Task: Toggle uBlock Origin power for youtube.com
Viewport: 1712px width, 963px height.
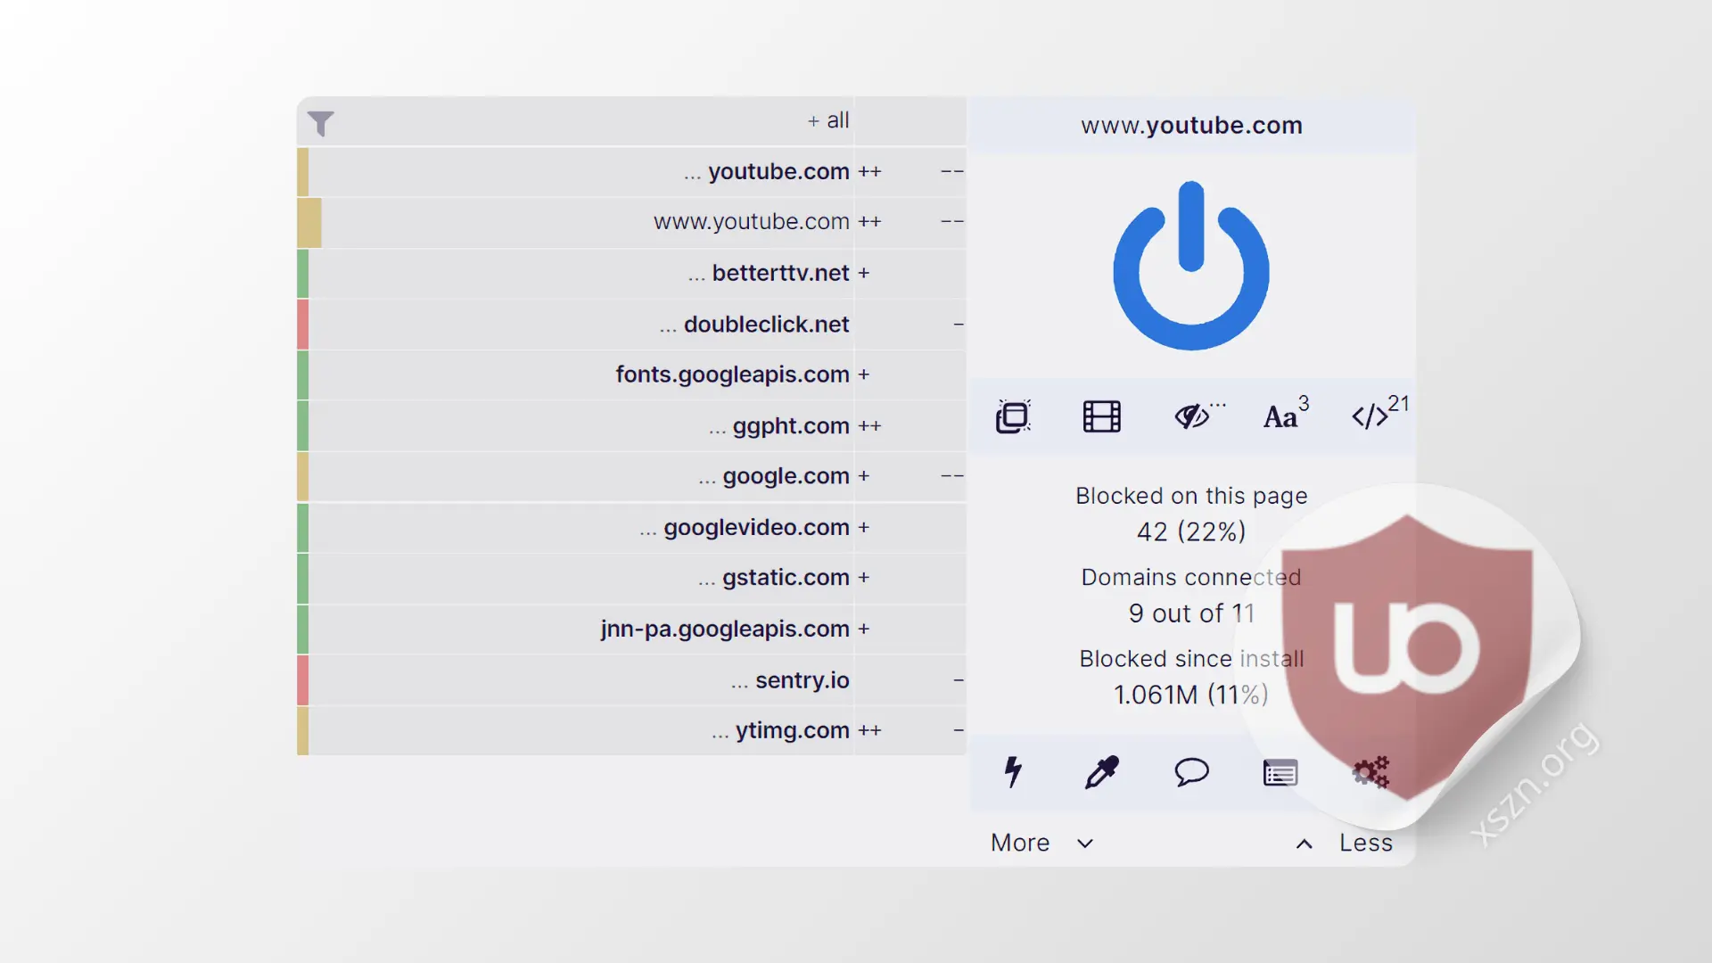Action: tap(1191, 266)
